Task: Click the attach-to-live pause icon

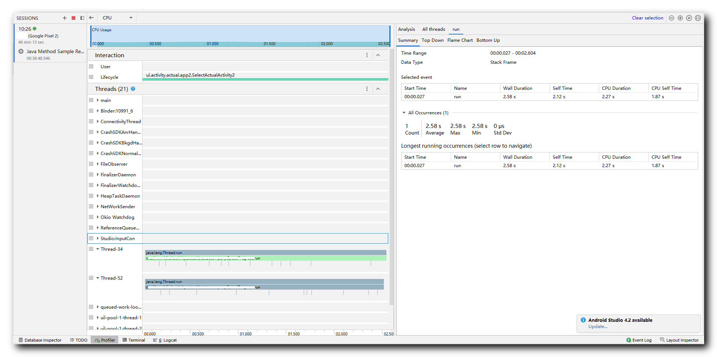Action: pos(698,18)
